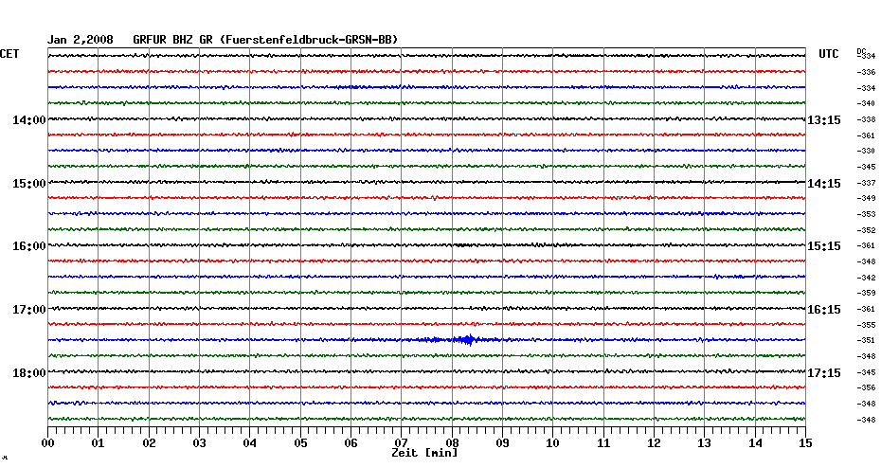Click the DC offset value -355
Viewport: 881px width, 468px height.
click(x=866, y=325)
